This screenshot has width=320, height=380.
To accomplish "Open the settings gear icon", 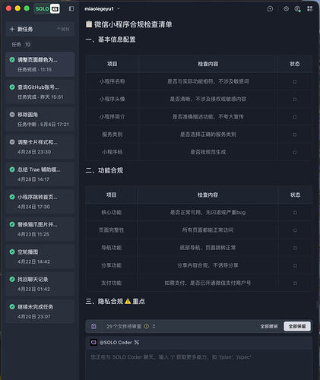I will click(286, 9).
